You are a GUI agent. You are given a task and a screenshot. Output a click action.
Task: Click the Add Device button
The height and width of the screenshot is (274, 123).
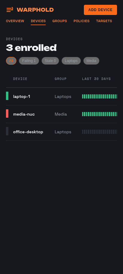pyautogui.click(x=100, y=10)
